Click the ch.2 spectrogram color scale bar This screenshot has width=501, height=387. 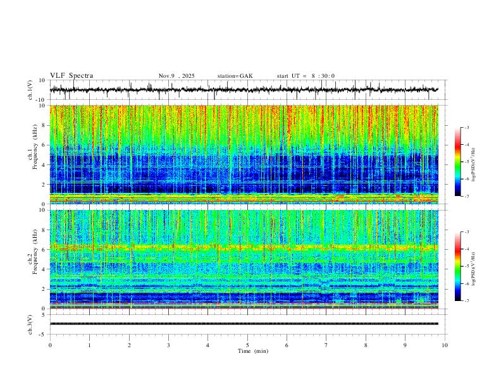click(x=457, y=266)
